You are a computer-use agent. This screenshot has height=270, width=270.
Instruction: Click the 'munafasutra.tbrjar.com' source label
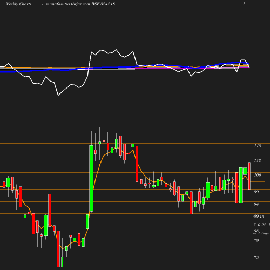coord(68,4)
